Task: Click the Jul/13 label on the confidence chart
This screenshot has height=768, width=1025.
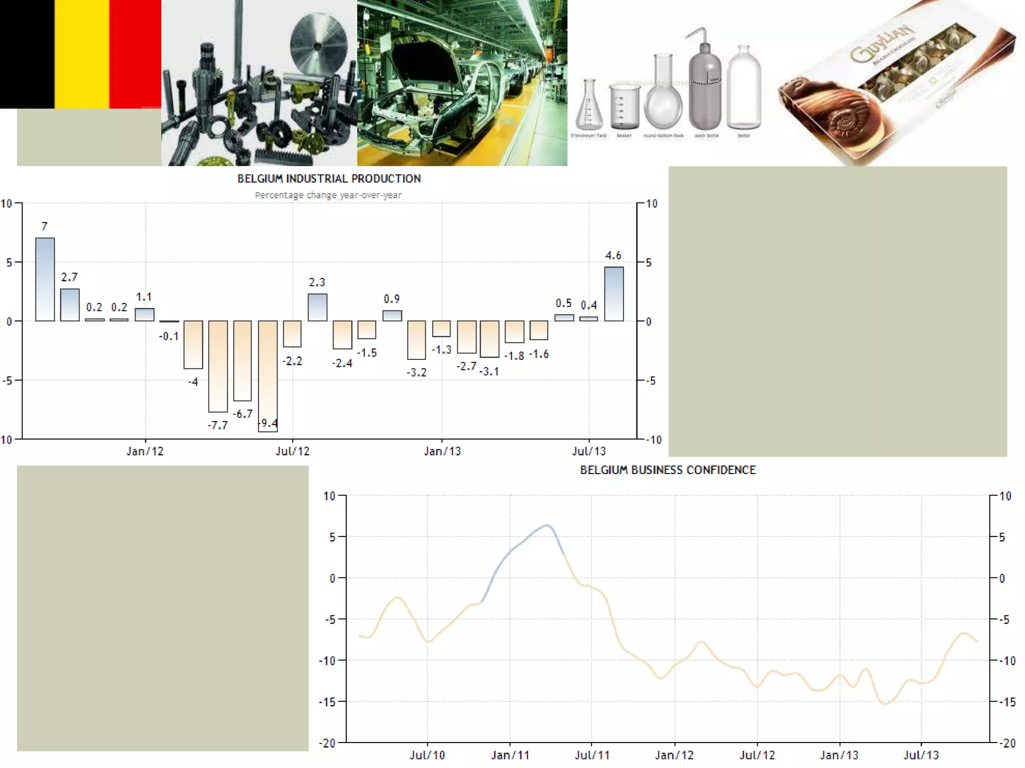Action: pyautogui.click(x=921, y=755)
